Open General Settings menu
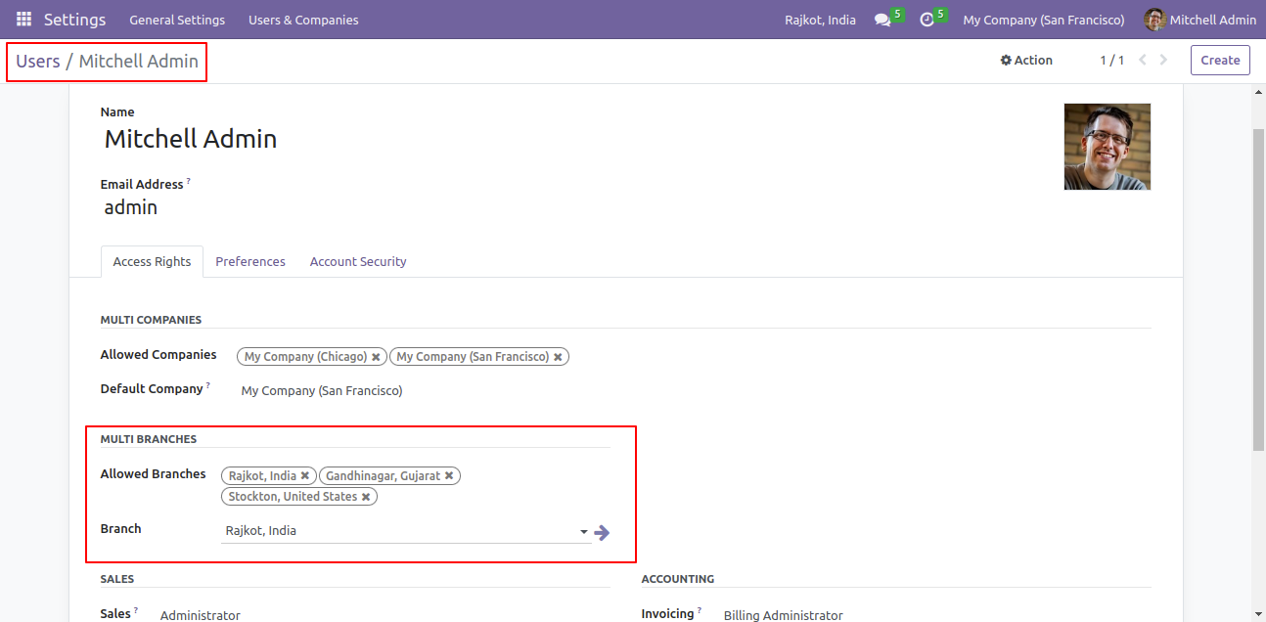Screen dimensions: 1266x622 click(177, 20)
